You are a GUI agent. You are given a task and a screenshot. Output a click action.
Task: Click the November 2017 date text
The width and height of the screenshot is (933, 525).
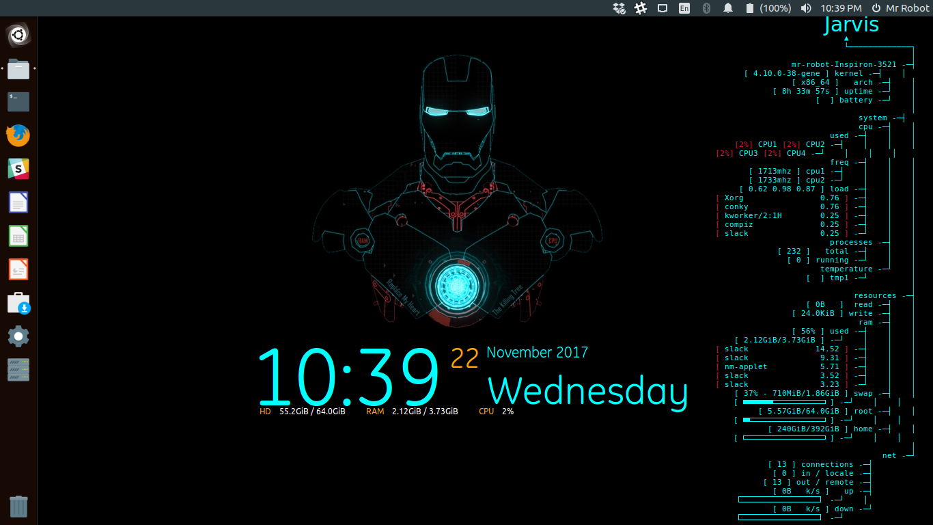coord(537,353)
